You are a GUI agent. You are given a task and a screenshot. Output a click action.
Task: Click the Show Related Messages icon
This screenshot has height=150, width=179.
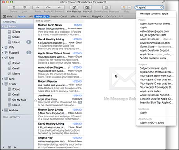[106, 8]
